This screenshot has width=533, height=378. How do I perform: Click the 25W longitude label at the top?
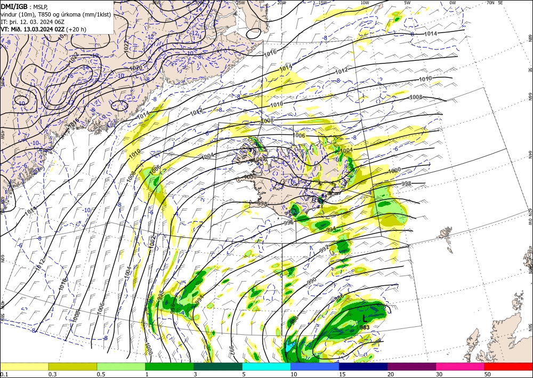pos(240,3)
